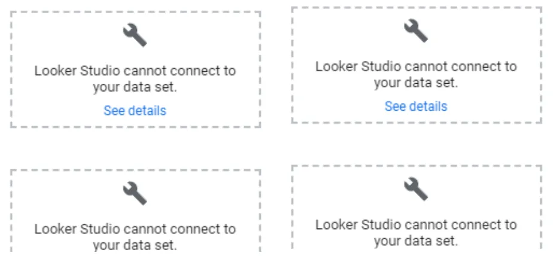
Task: Select bottom-right 'Looker Studio cannot connect to' line
Action: 416,225
